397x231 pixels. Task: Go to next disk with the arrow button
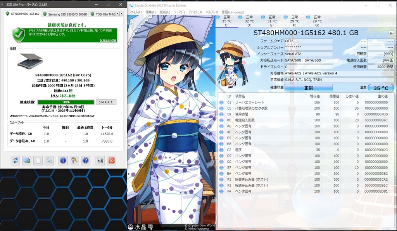pyautogui.click(x=391, y=33)
